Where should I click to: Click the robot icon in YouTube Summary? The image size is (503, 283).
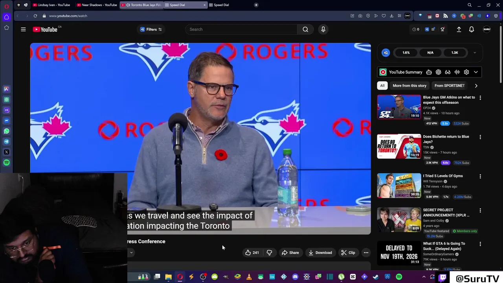click(x=429, y=72)
